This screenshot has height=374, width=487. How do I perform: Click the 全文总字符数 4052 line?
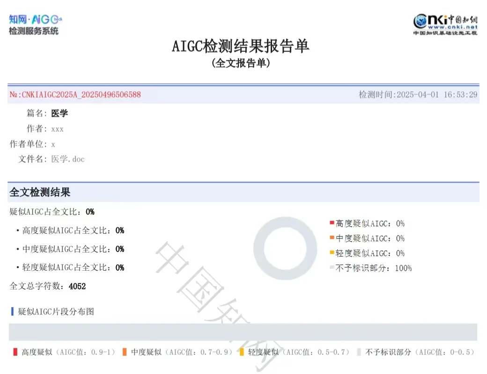click(x=47, y=286)
